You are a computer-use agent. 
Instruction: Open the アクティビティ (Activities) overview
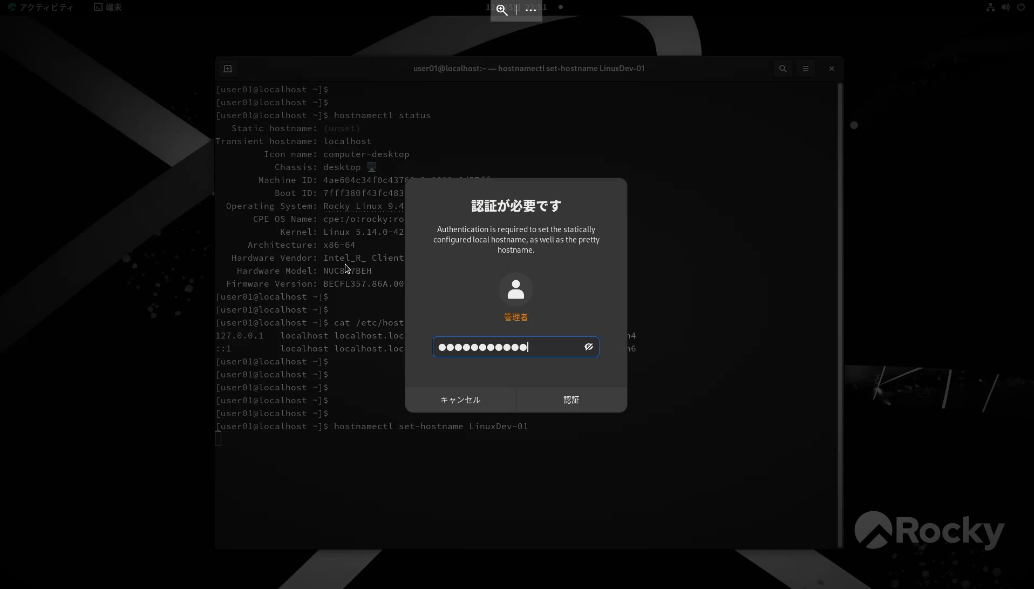point(41,8)
